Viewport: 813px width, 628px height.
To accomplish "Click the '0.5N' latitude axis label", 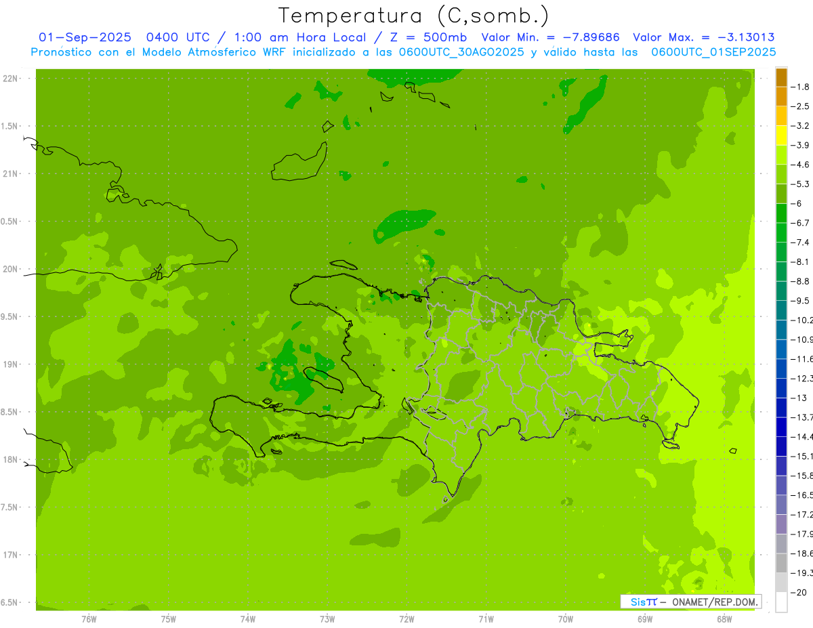I will [x=10, y=222].
